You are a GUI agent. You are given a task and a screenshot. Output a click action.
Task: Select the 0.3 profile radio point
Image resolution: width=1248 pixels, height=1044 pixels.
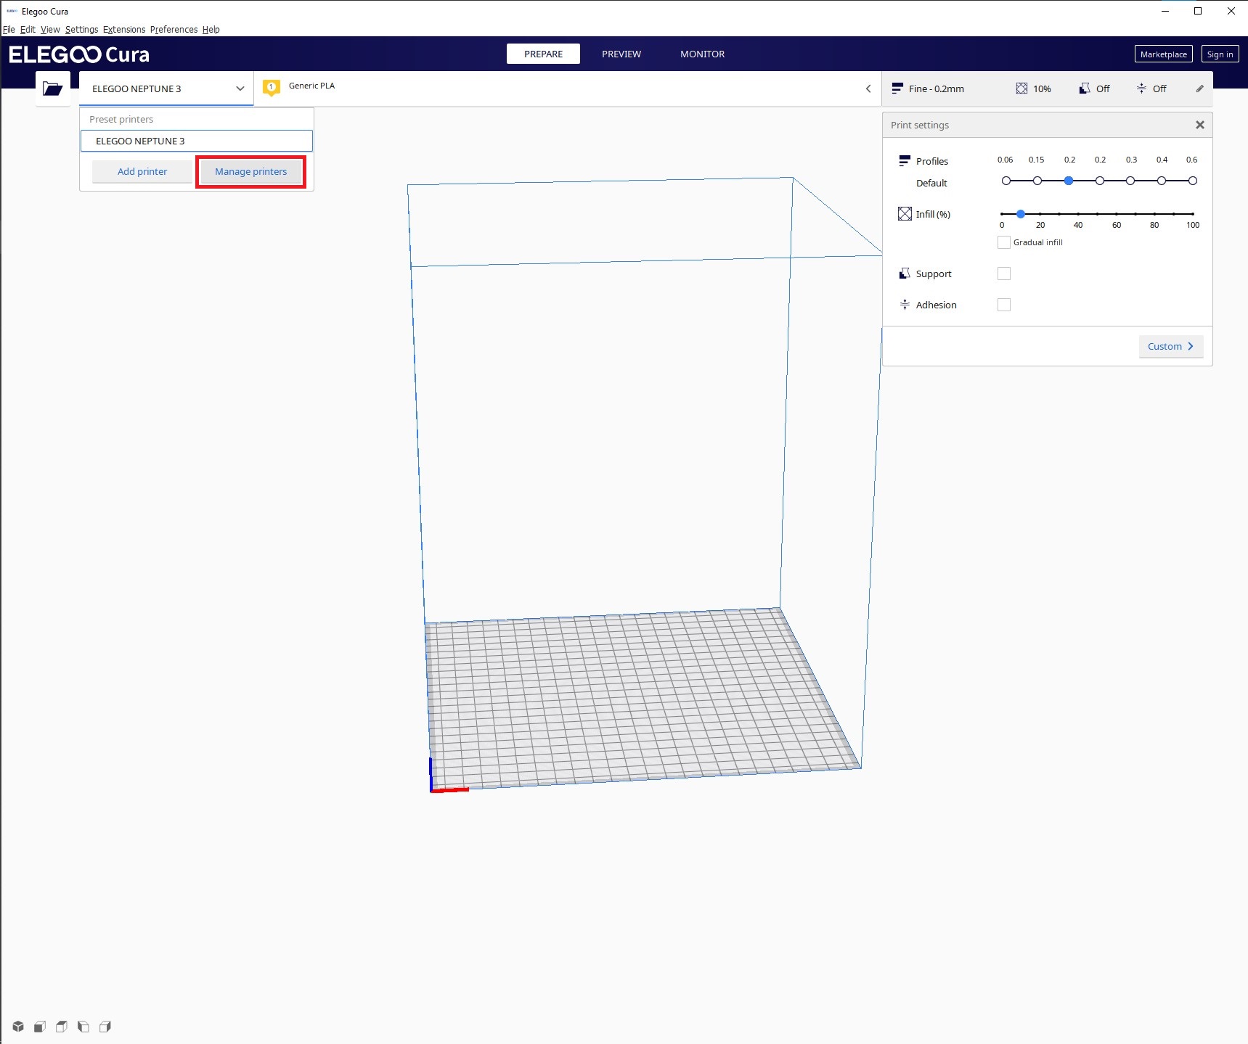coord(1130,181)
